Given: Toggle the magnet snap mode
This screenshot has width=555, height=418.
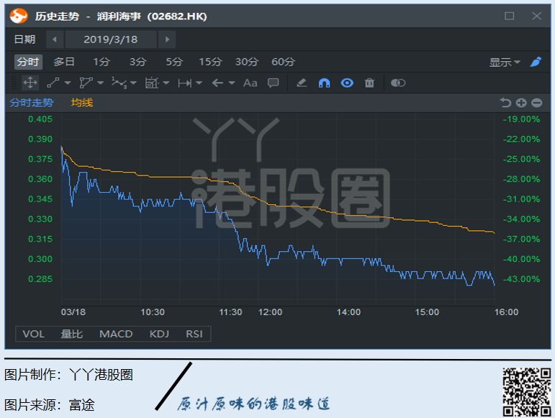Looking at the screenshot, I should pos(324,83).
